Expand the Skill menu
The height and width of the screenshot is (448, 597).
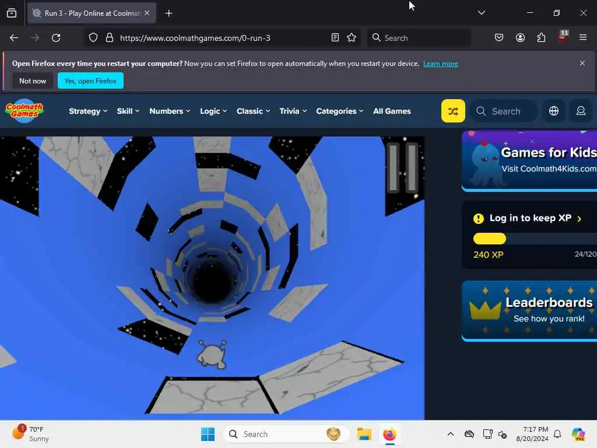coord(128,111)
